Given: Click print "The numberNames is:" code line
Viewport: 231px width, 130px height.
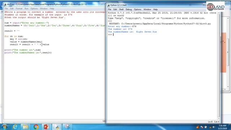Looking at the screenshot, I should [28, 53].
